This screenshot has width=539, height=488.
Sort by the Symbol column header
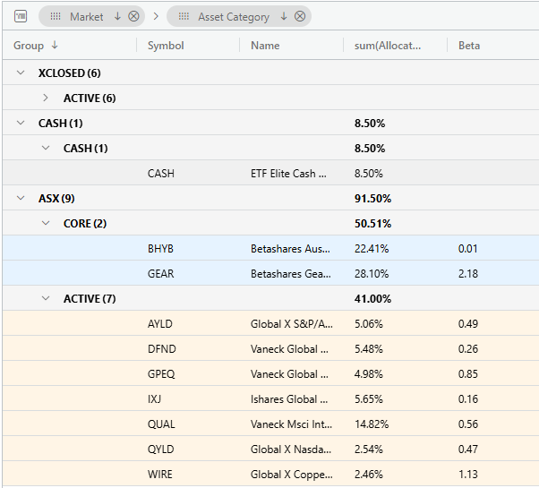(x=166, y=46)
